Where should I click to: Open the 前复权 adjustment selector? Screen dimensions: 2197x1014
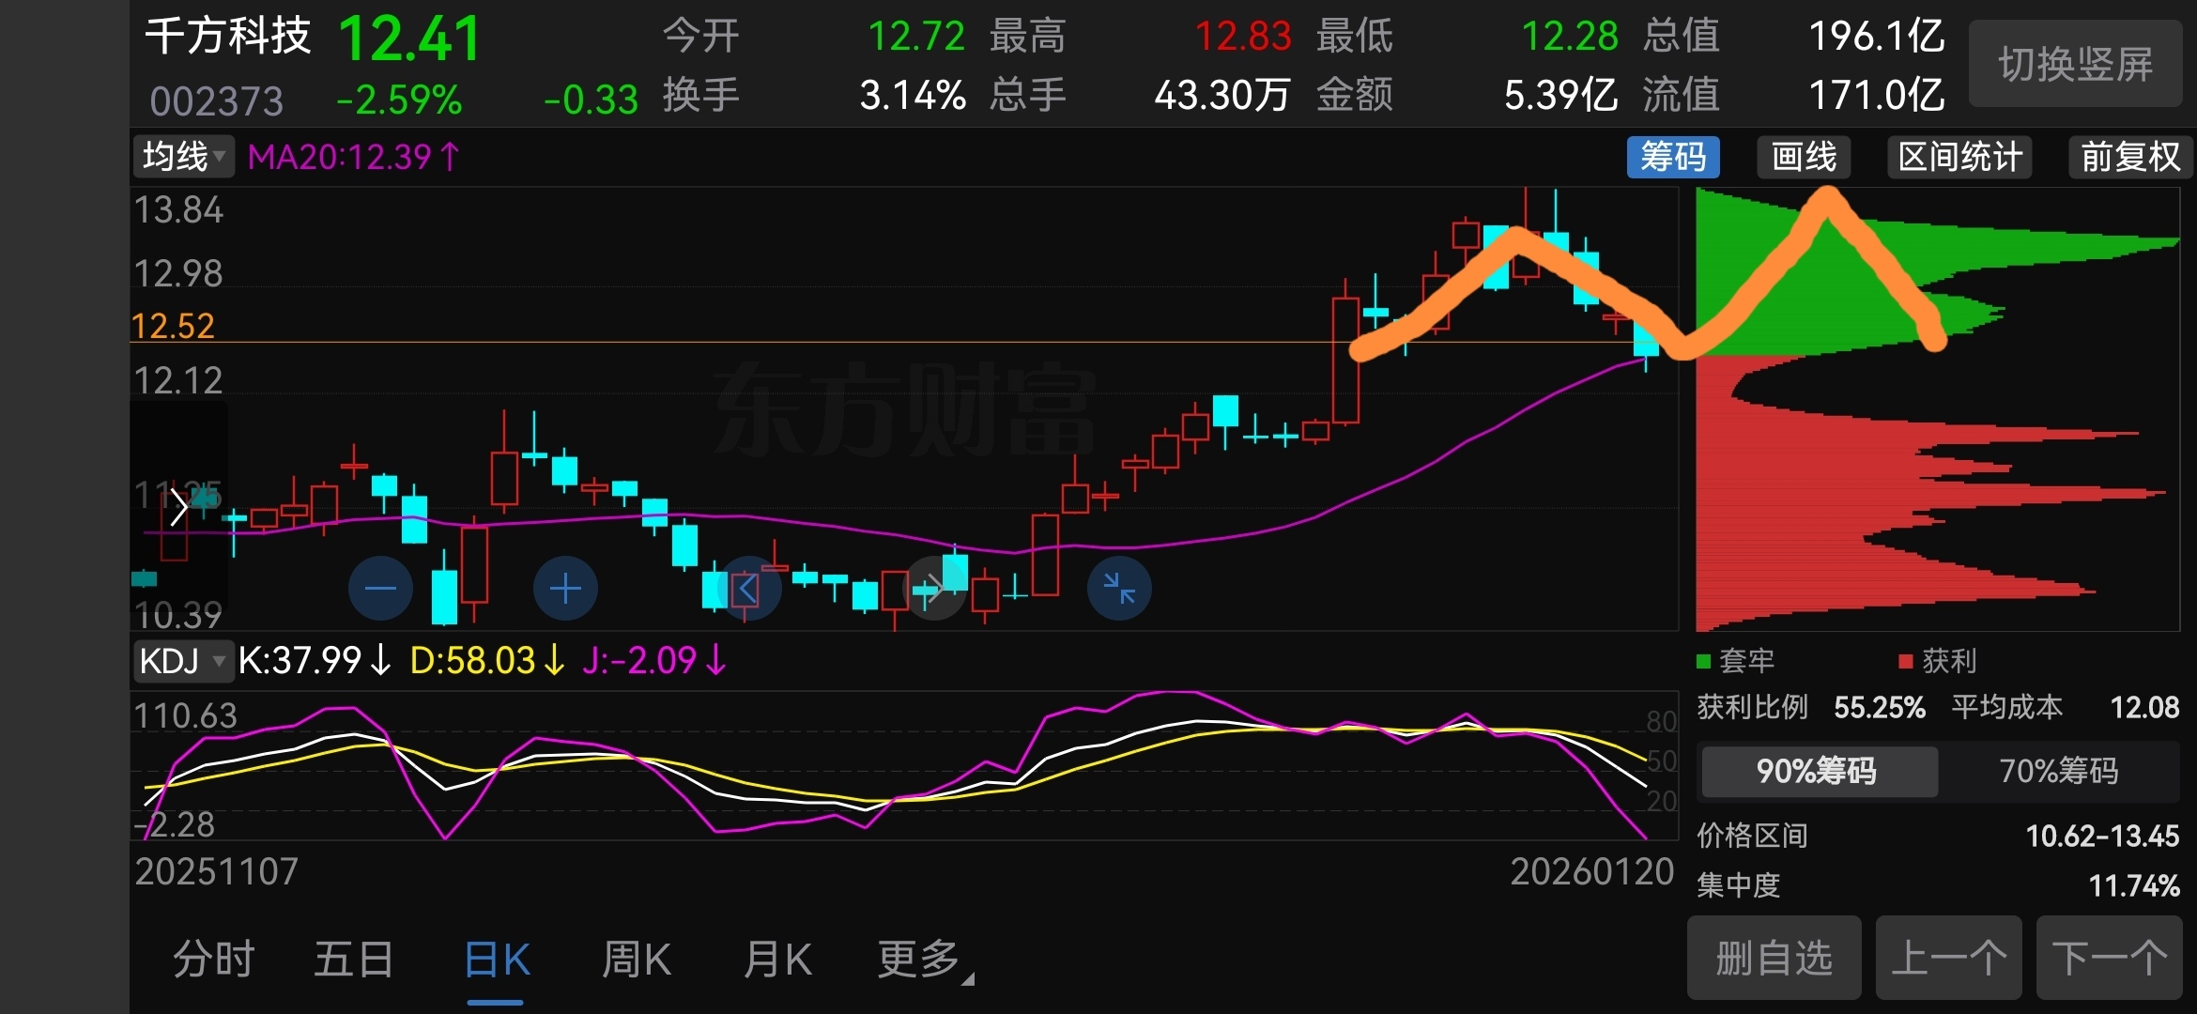pos(2129,157)
